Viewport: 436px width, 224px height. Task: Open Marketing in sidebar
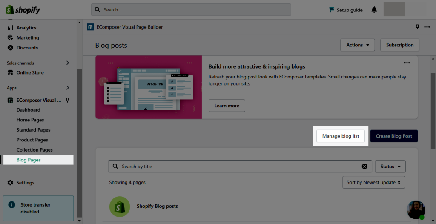(x=28, y=37)
